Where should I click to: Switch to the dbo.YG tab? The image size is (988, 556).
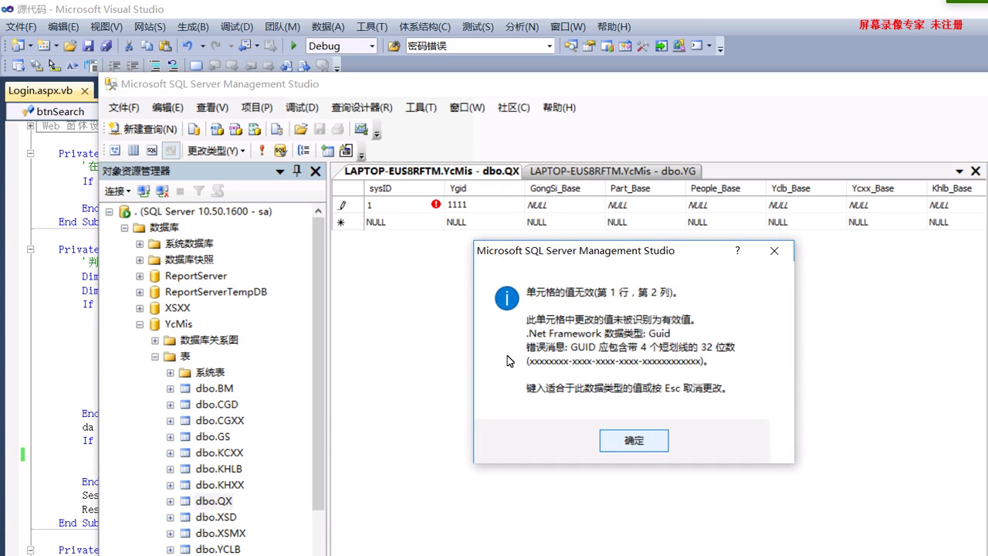613,171
